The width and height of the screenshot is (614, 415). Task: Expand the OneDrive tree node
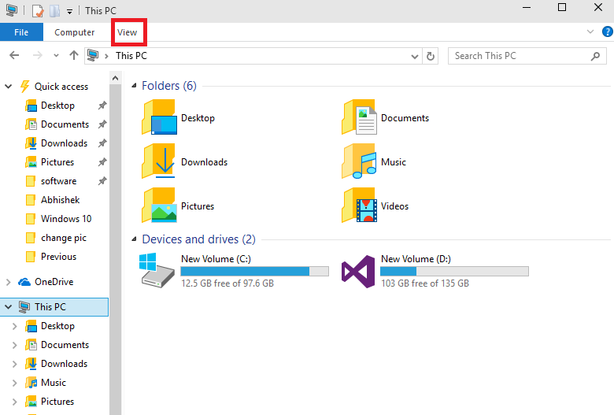(9, 282)
